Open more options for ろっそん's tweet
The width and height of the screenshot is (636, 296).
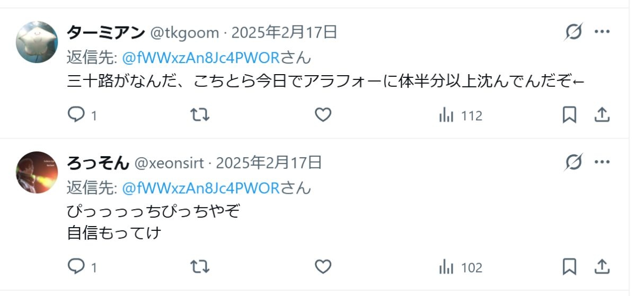pyautogui.click(x=602, y=162)
